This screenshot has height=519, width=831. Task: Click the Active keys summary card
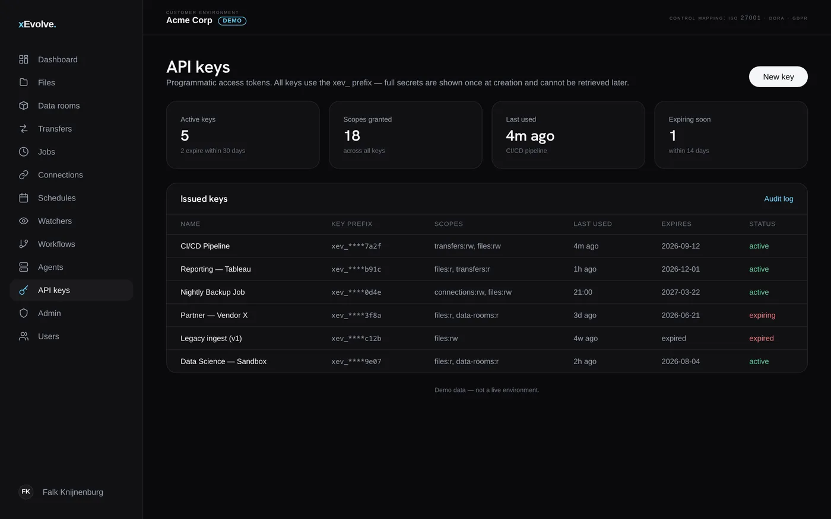(243, 135)
